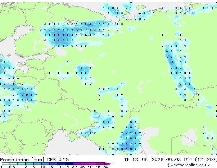The image size is (217, 168).
Task: Pick the 30–35 mm purple legend swatch
Action: pos(77,164)
